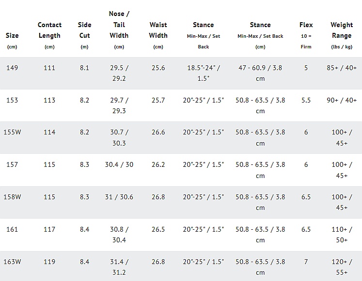Image resolution: width=362 pixels, height=281 pixels.
Task: Click the 155W size cell
Action: coord(12,132)
